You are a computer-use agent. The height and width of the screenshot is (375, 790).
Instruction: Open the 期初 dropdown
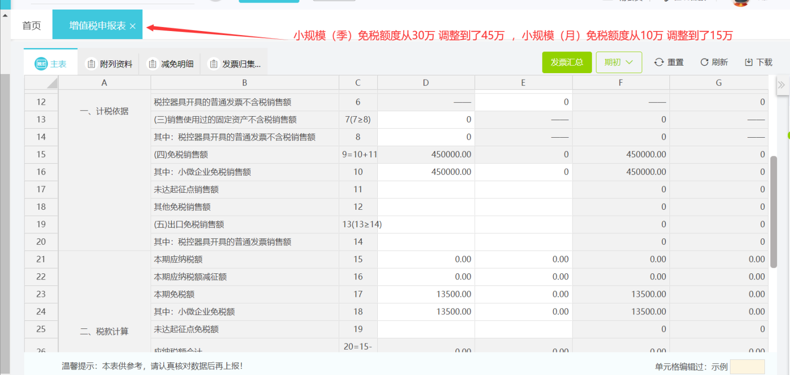click(618, 62)
